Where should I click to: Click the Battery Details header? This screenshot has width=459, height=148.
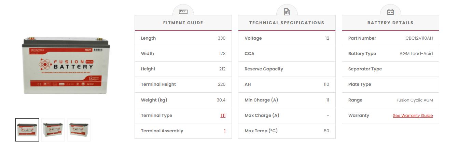tap(390, 23)
